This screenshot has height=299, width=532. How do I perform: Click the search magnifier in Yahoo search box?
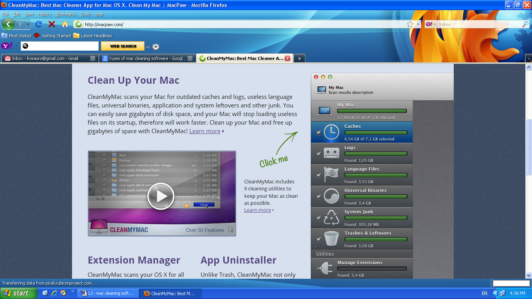[525, 24]
